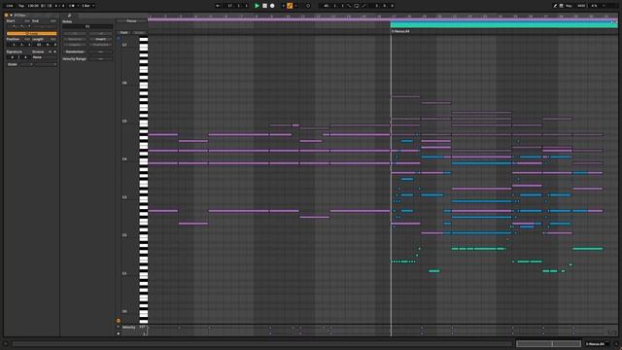Toggle the clip activator button

point(6,16)
